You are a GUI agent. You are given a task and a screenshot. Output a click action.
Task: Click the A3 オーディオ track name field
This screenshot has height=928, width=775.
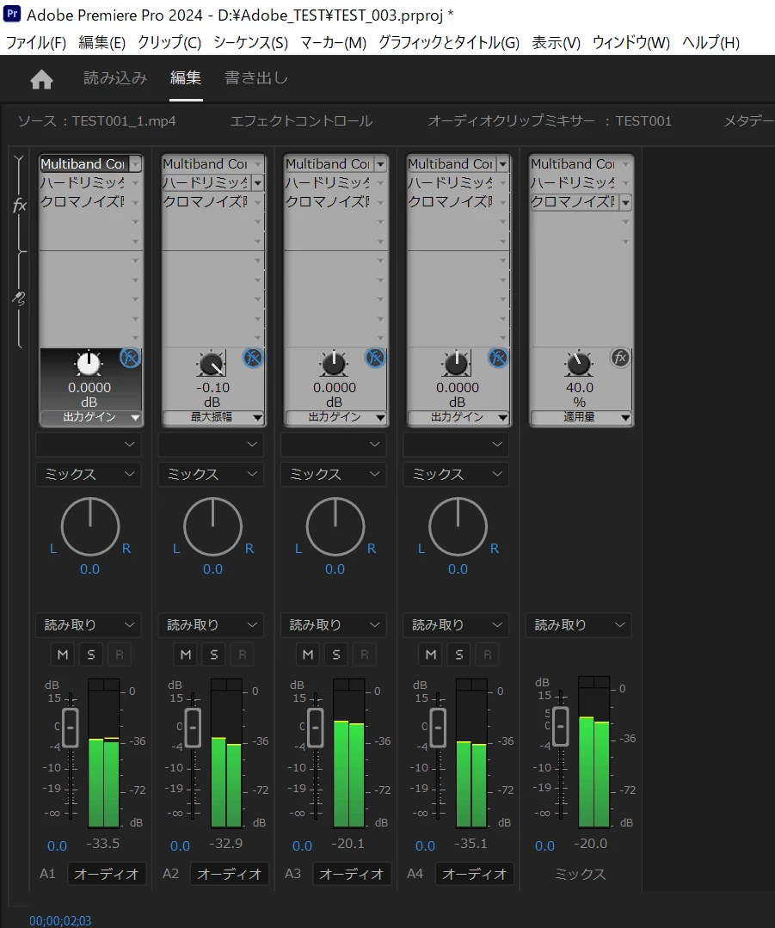pyautogui.click(x=352, y=874)
